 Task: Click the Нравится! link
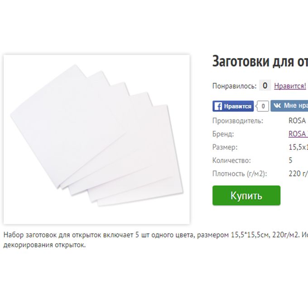pos(290,86)
